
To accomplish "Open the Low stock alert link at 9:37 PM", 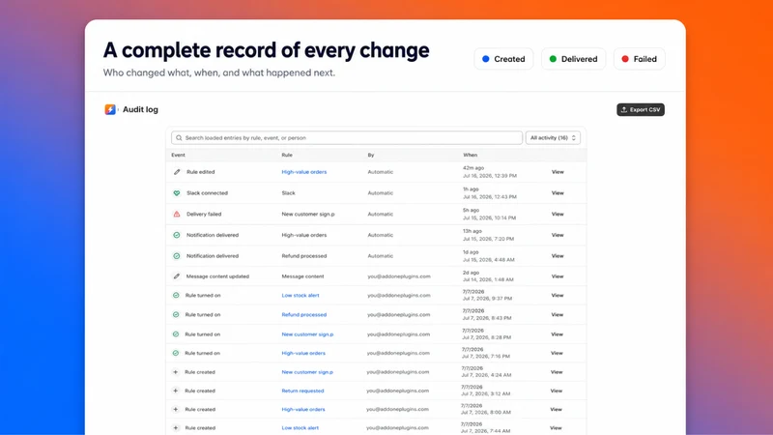I will coord(301,296).
